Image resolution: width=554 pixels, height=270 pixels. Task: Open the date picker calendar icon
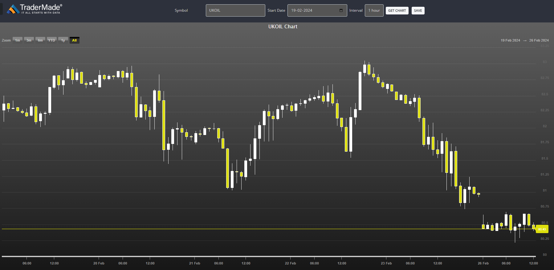pyautogui.click(x=341, y=10)
